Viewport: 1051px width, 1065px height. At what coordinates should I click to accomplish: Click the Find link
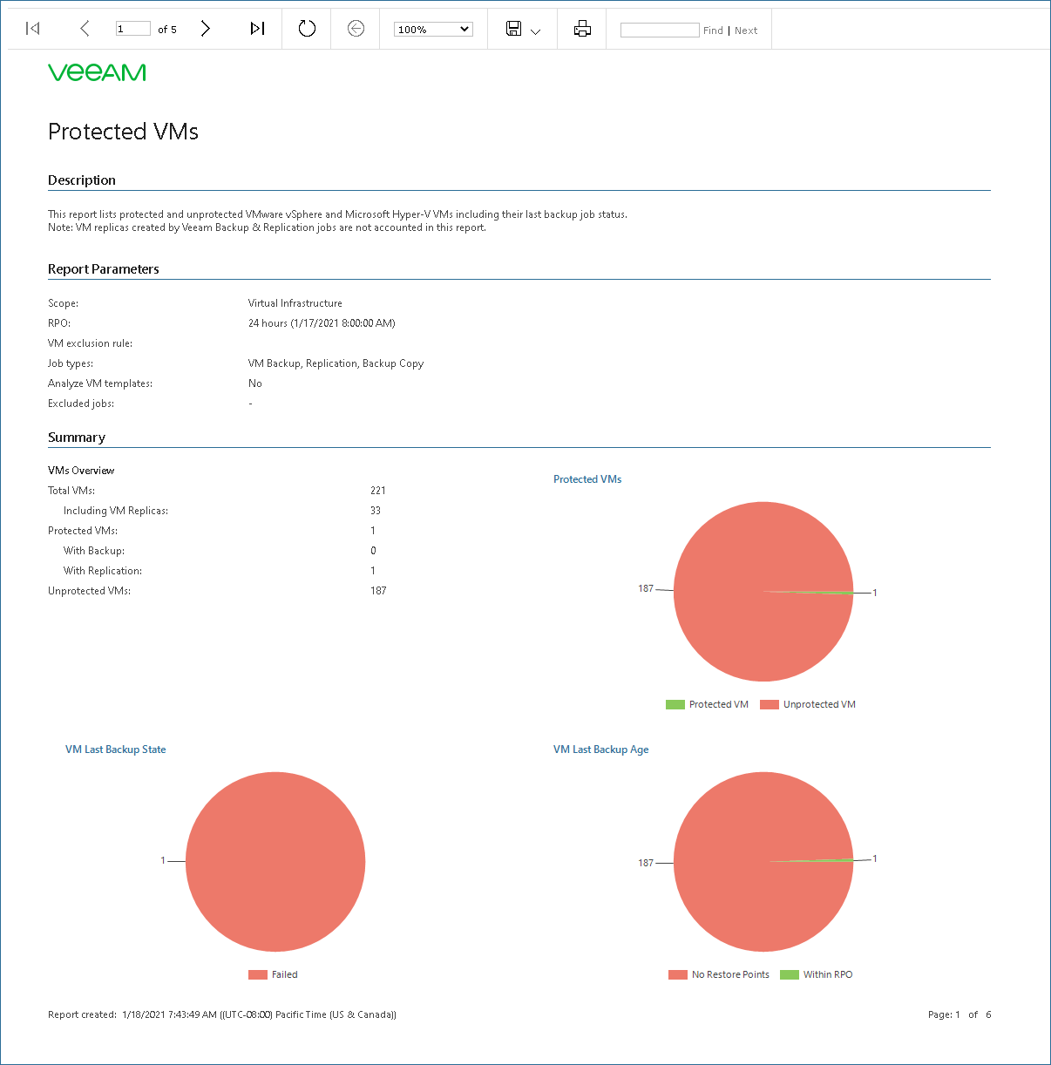(x=713, y=31)
